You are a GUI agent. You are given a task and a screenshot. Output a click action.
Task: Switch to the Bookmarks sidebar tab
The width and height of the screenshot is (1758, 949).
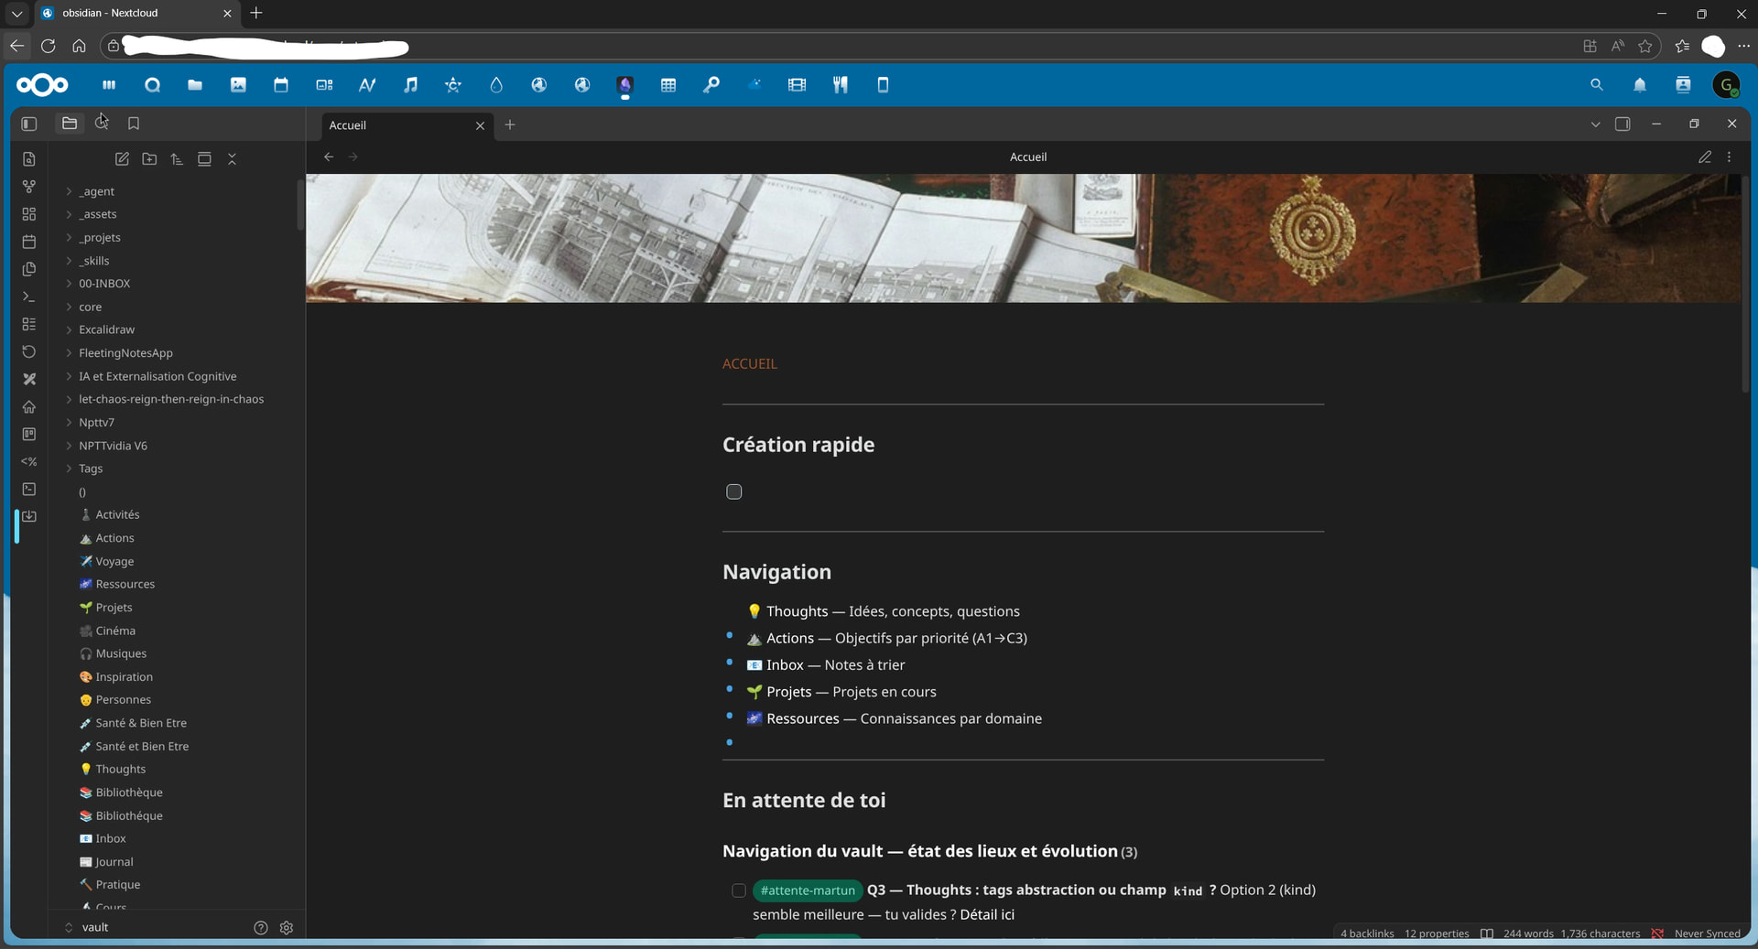(x=134, y=124)
